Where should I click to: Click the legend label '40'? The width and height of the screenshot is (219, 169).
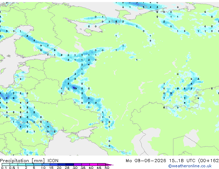[91, 168]
